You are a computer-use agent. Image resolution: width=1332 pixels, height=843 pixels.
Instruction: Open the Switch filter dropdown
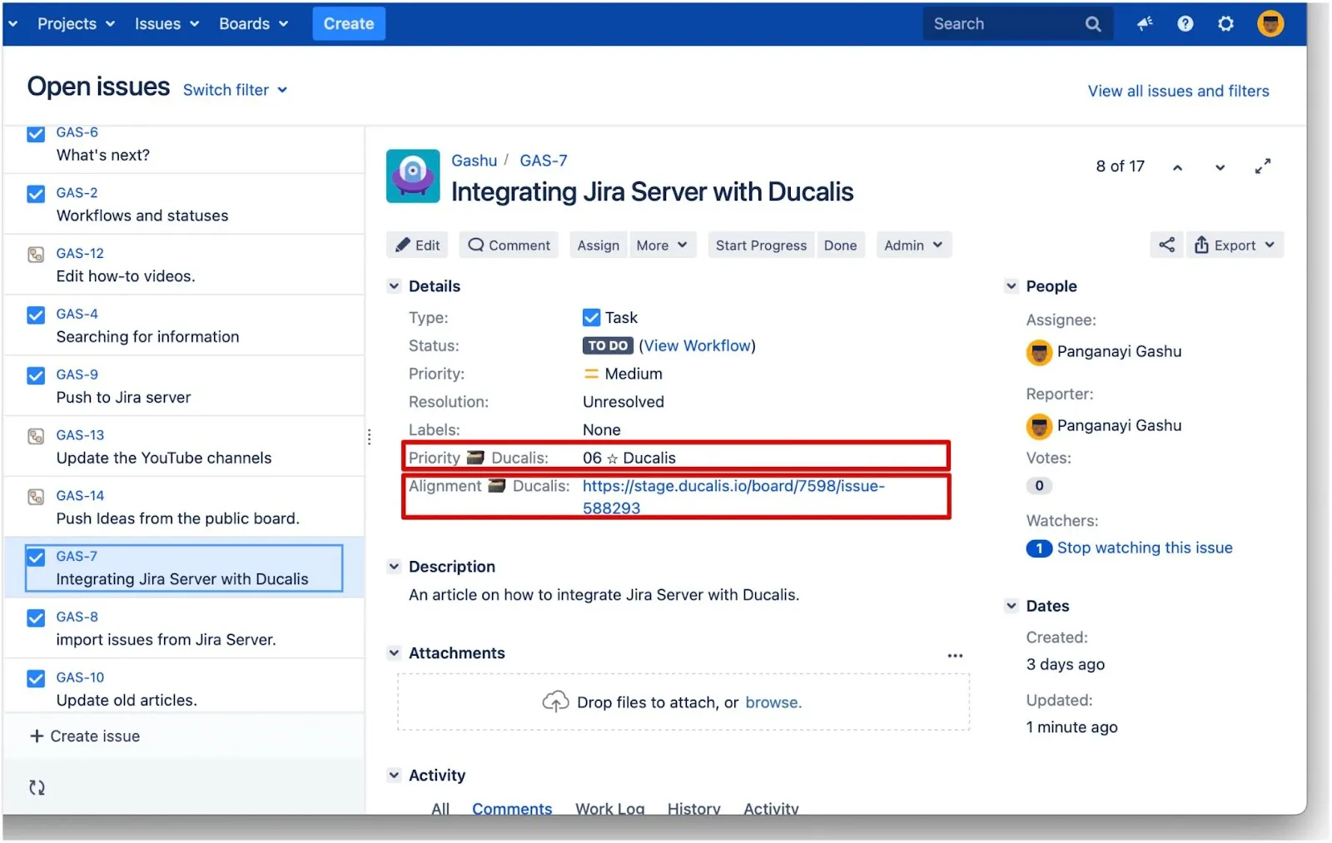(235, 90)
